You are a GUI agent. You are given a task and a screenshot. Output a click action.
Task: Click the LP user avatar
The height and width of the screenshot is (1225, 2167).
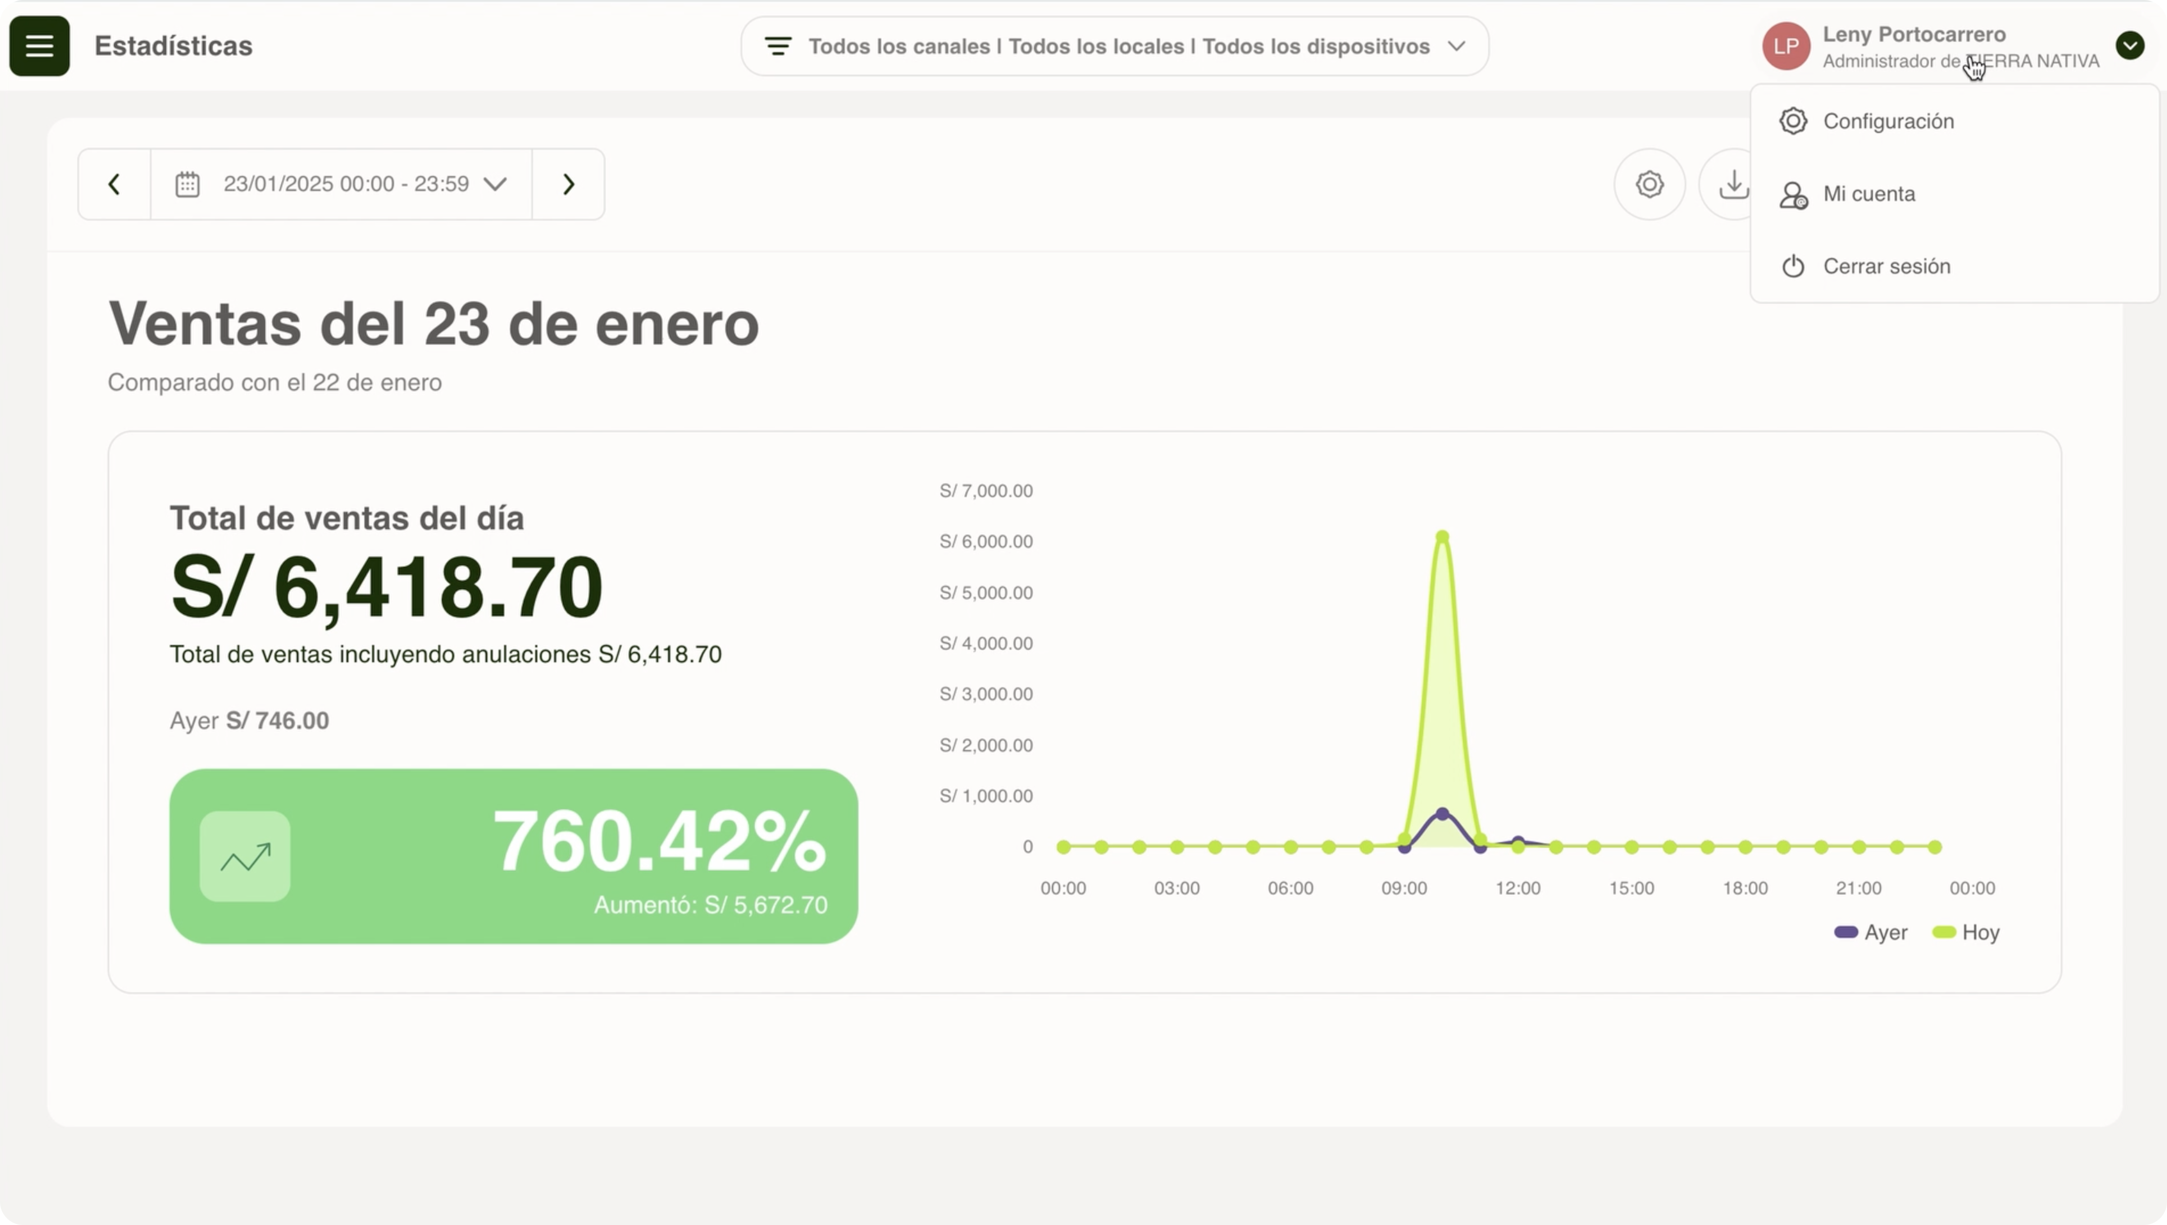tap(1786, 46)
